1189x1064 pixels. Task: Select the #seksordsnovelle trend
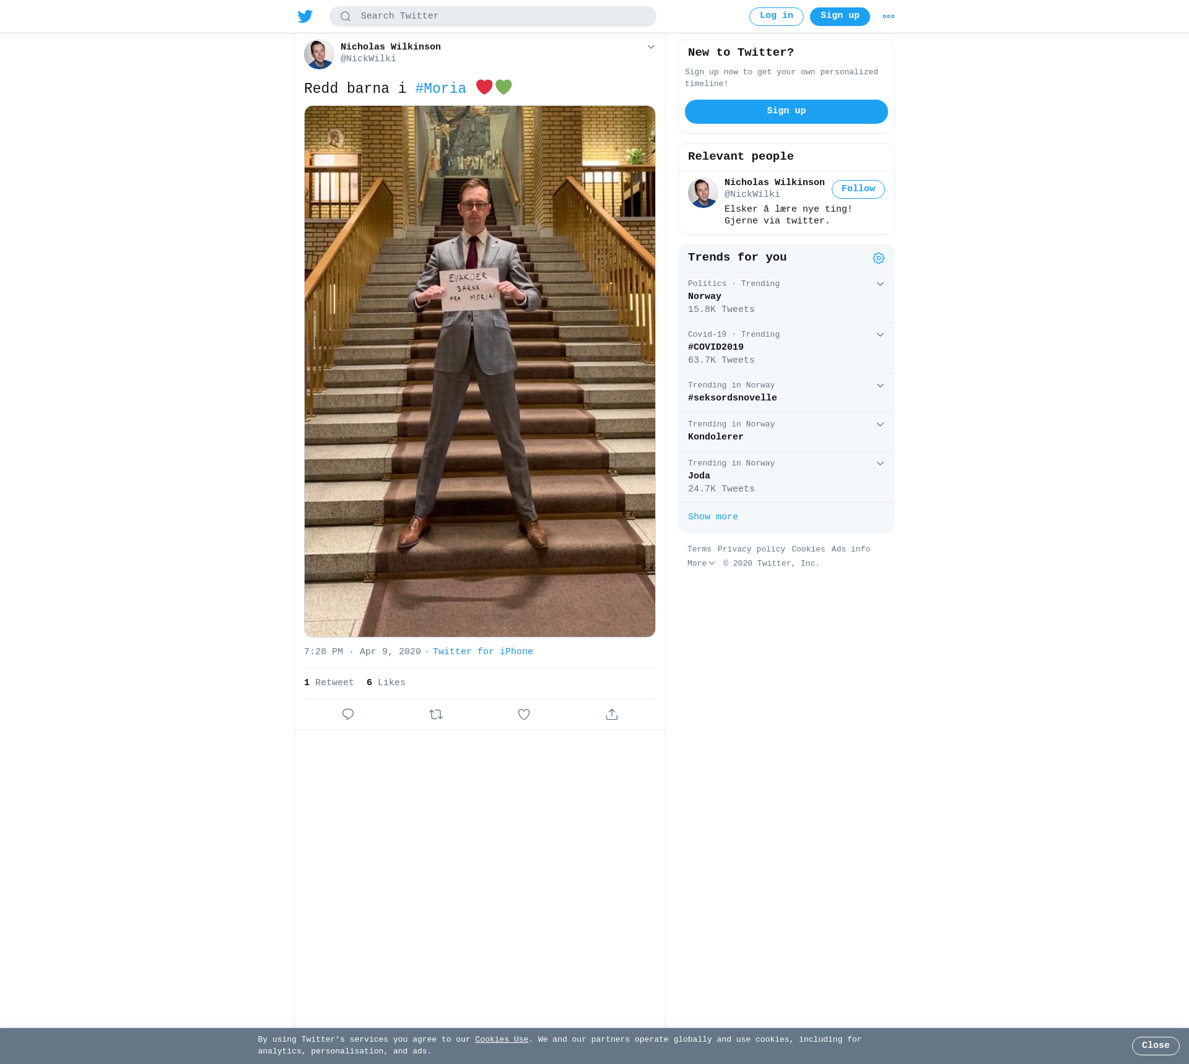[786, 392]
